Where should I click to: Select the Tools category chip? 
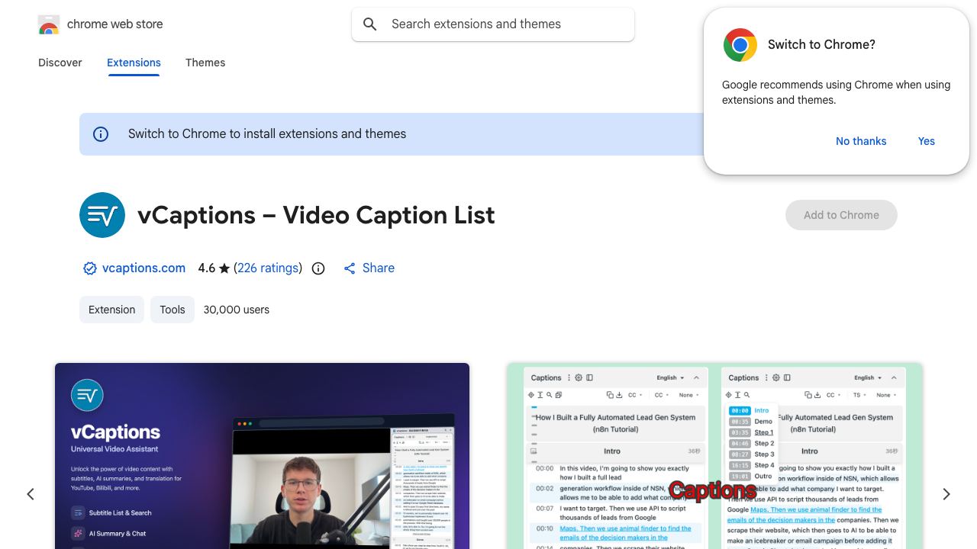[173, 310]
